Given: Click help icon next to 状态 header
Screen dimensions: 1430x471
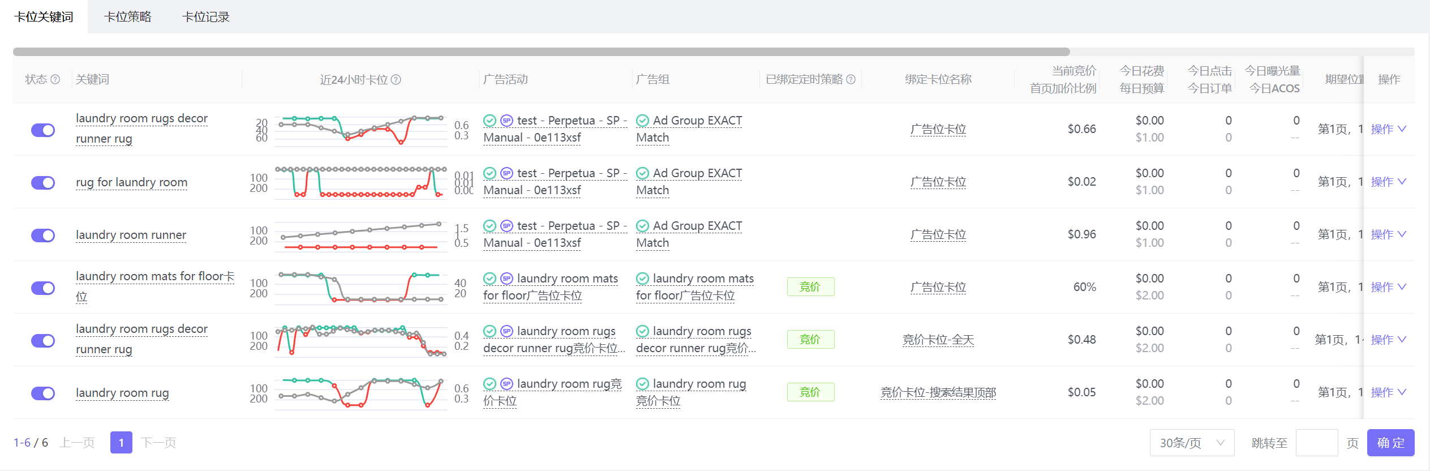Looking at the screenshot, I should (55, 80).
